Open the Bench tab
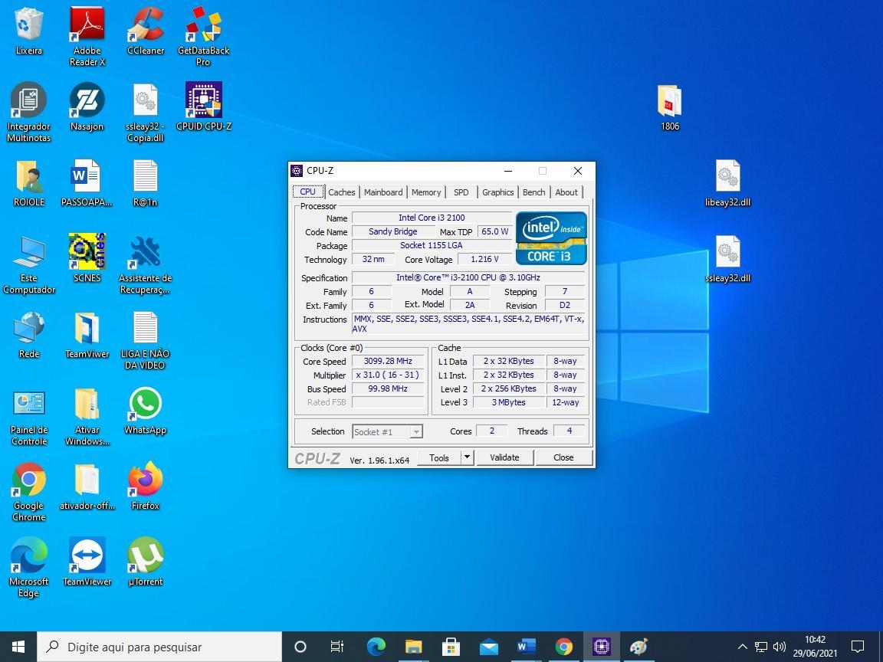This screenshot has height=662, width=883. (533, 192)
